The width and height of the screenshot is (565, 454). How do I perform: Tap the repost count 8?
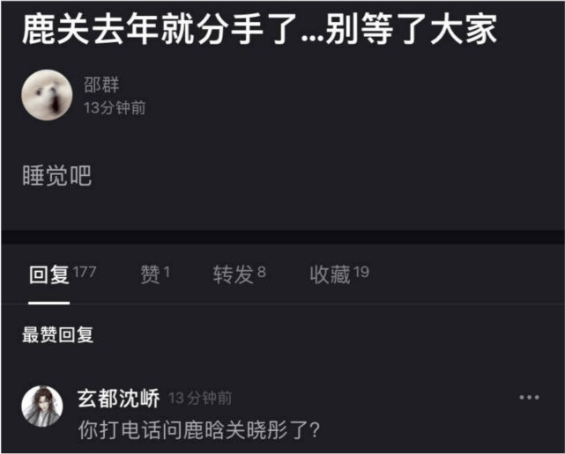tap(262, 272)
